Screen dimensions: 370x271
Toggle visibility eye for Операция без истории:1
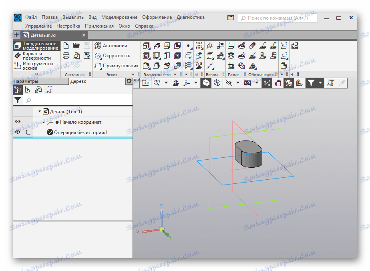pyautogui.click(x=18, y=132)
